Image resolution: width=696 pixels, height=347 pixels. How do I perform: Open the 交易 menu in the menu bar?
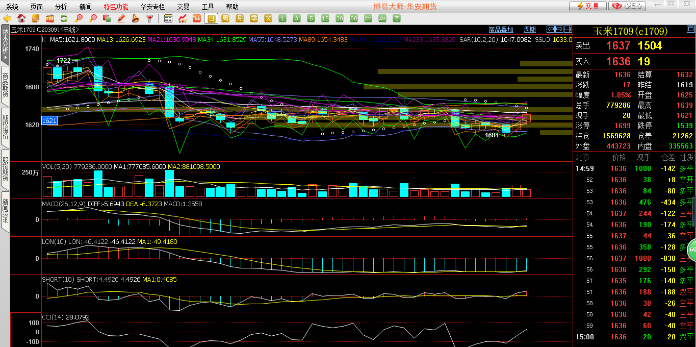184,7
